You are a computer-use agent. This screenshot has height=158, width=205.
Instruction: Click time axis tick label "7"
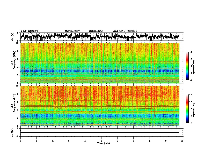(134, 141)
